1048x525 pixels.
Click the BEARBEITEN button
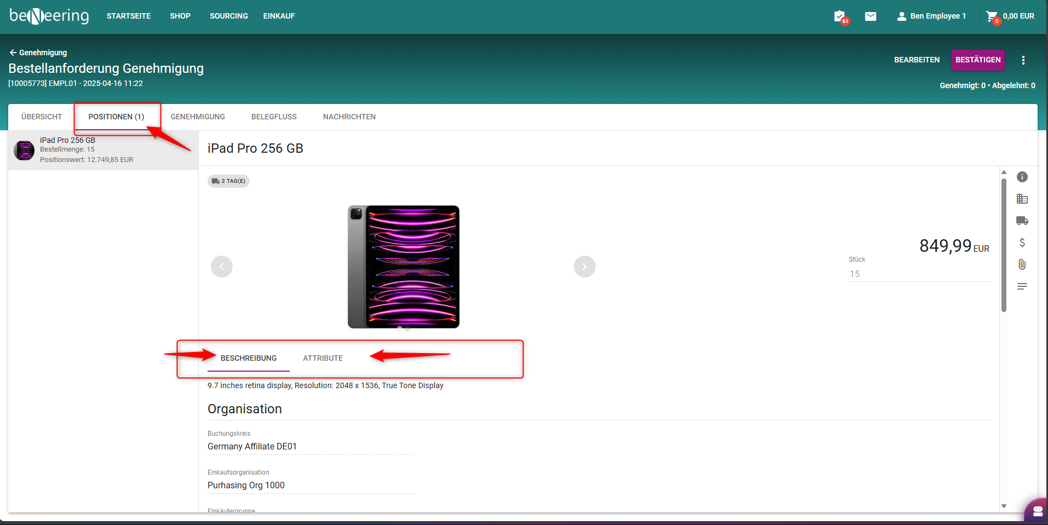(x=917, y=60)
